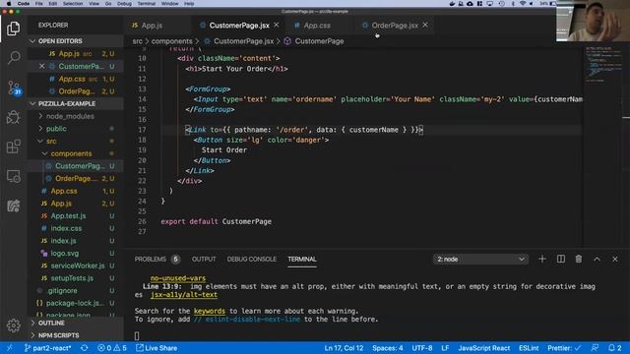Click ESLint status bar item
The height and width of the screenshot is (354, 630).
[x=529, y=348]
